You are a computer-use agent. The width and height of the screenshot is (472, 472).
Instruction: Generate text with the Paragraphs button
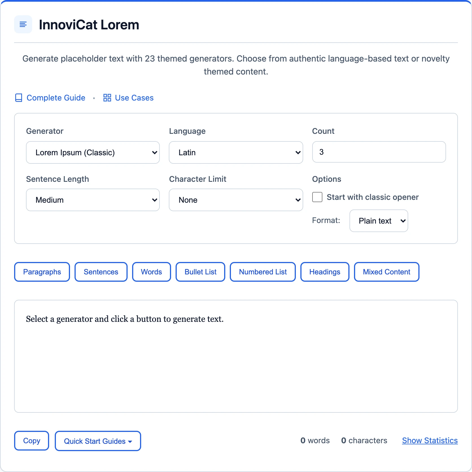[42, 272]
